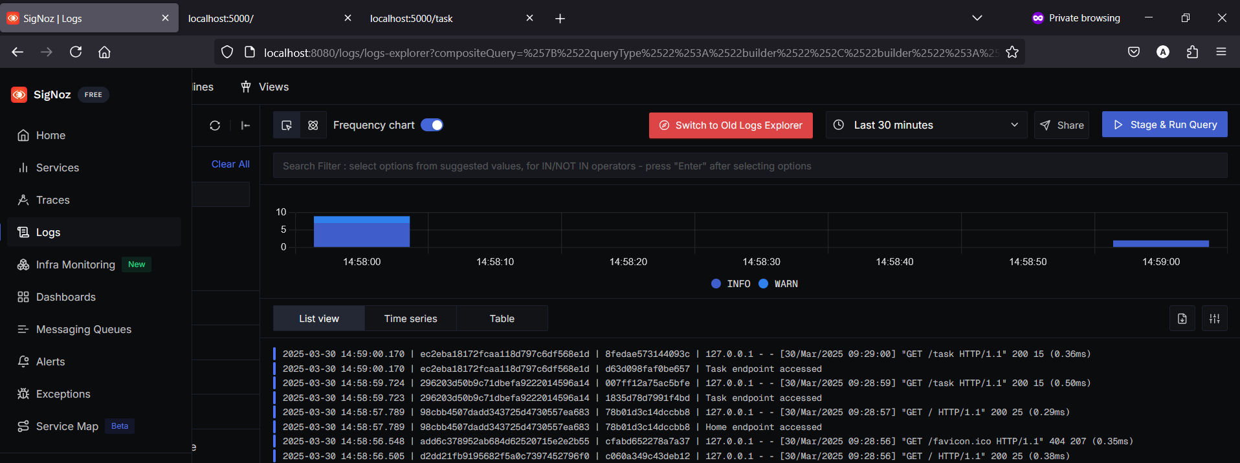
Task: Switch to List view tab
Action: click(x=319, y=318)
